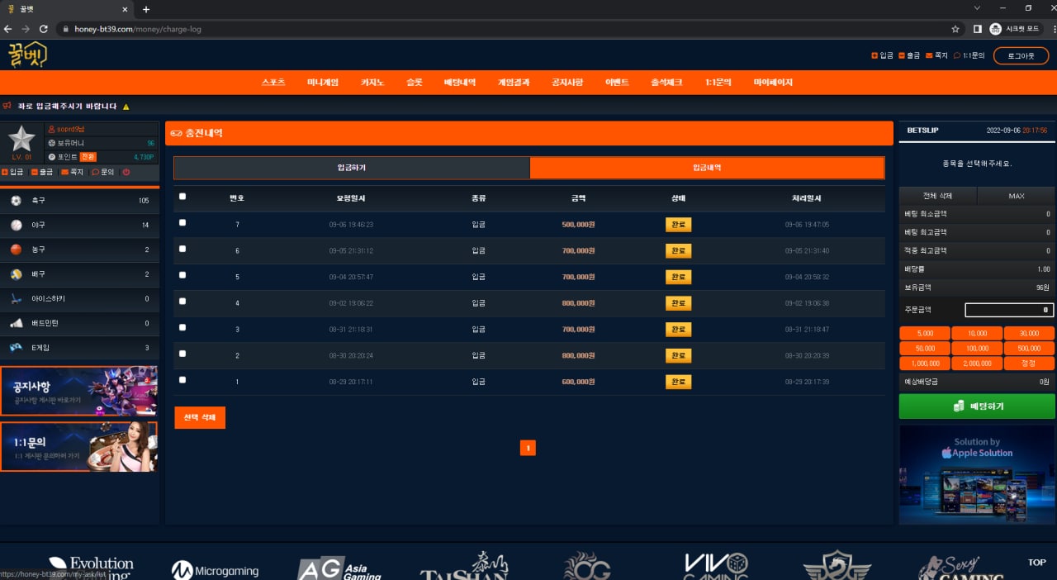Open 카지노 in the orange navigation bar

(372, 83)
